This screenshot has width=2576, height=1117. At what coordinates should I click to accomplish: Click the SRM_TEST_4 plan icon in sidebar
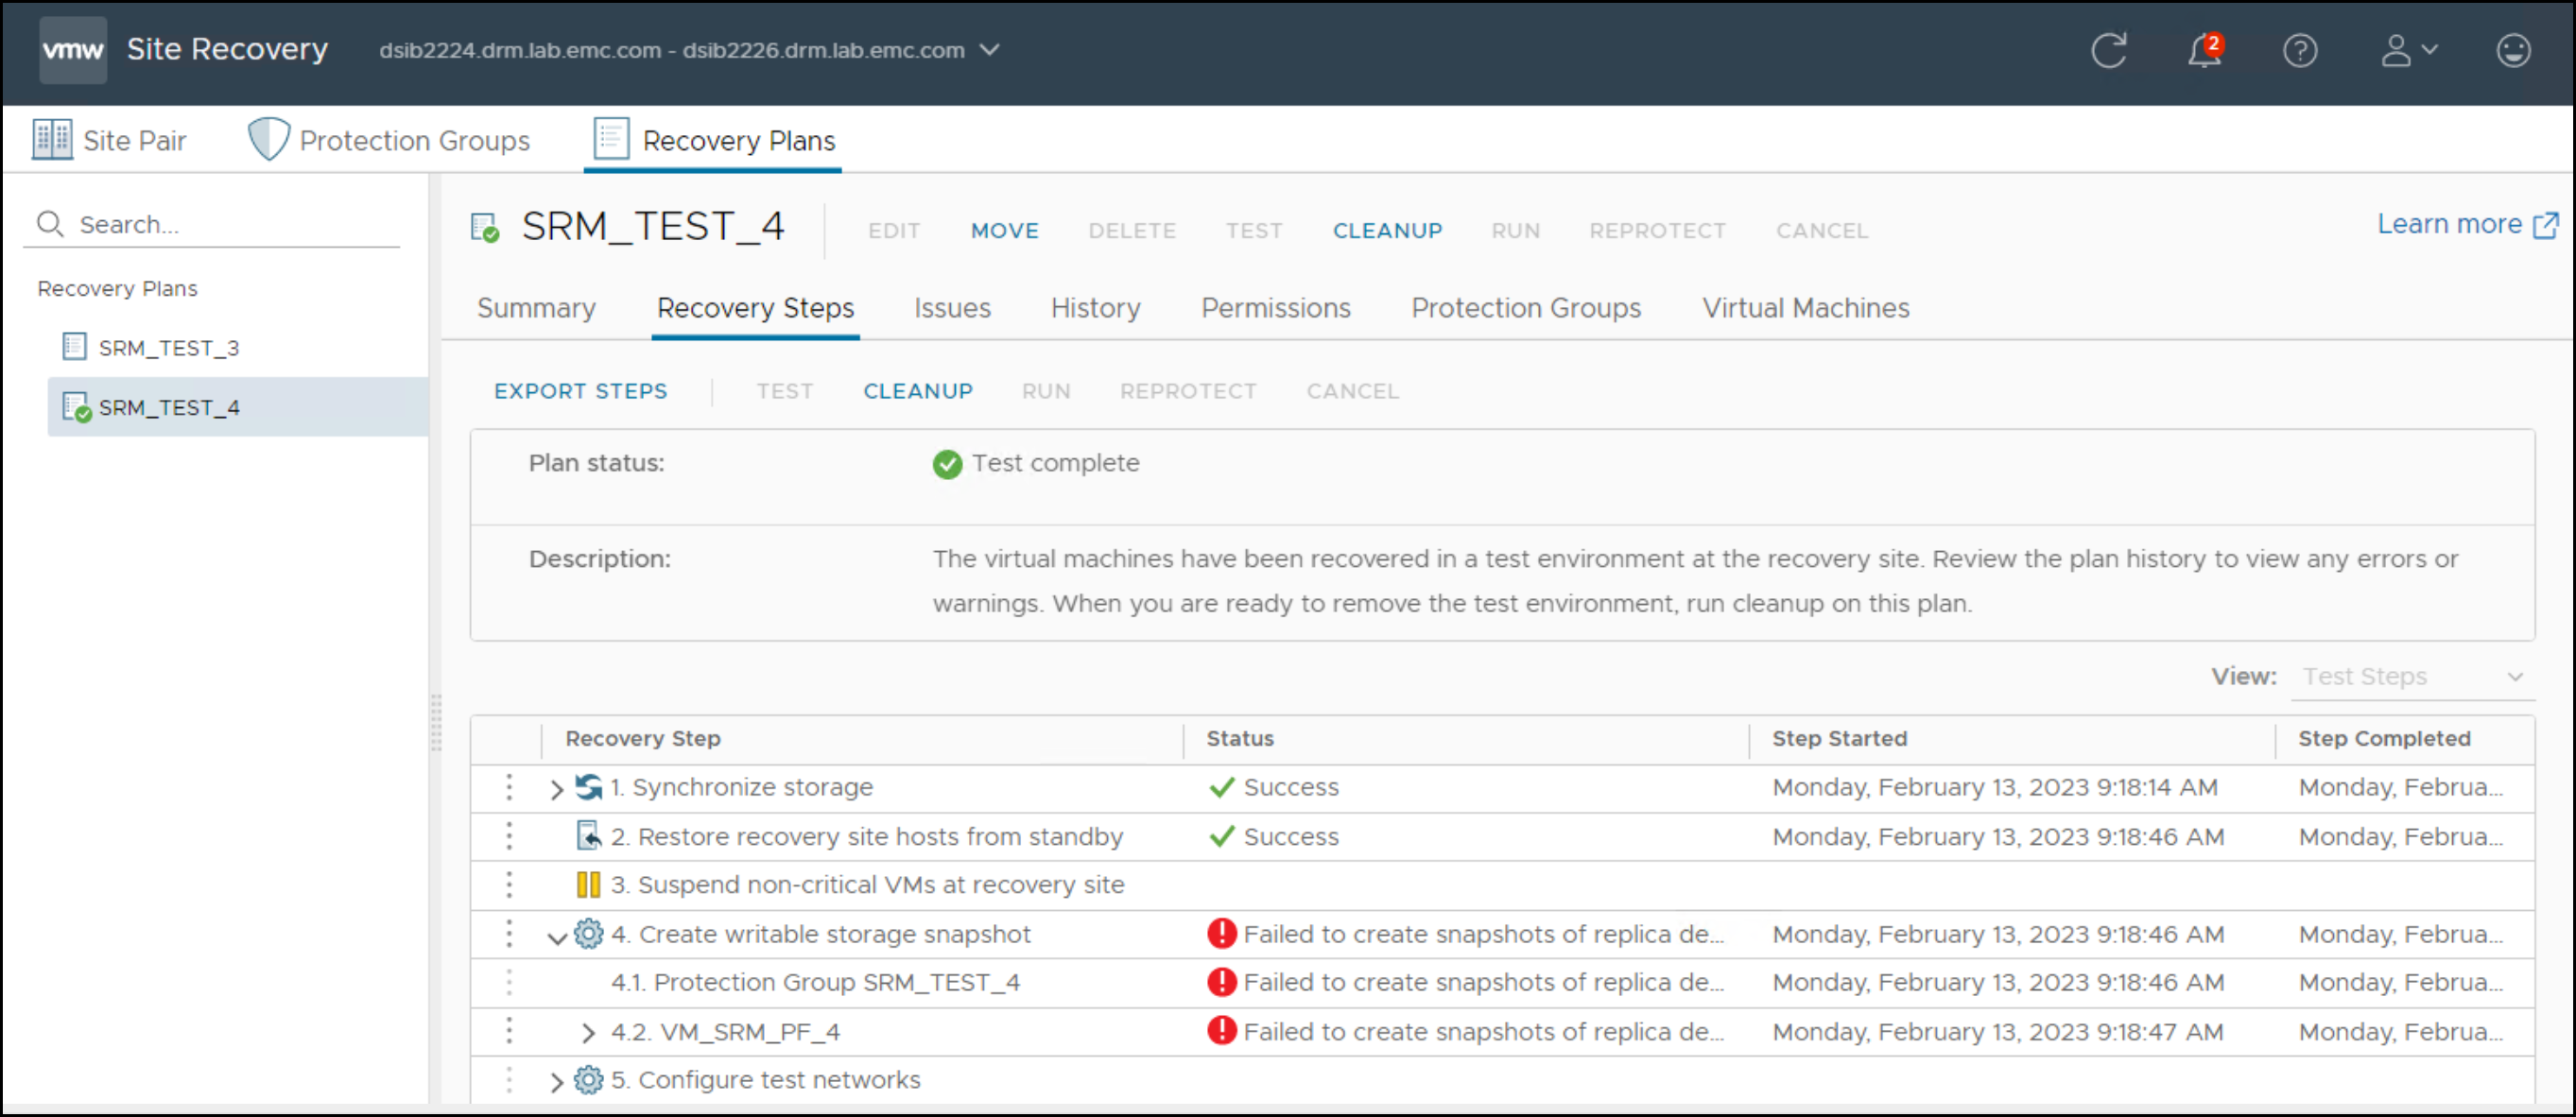[77, 407]
